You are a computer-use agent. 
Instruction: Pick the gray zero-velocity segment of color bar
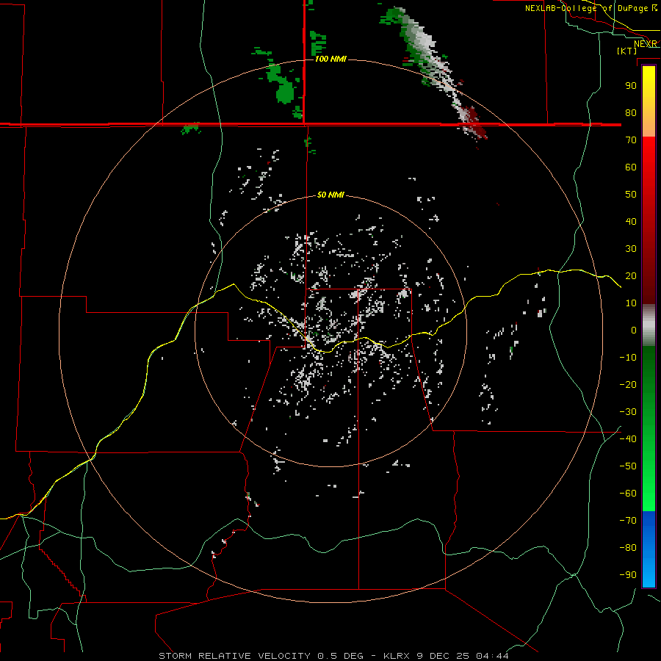point(649,325)
